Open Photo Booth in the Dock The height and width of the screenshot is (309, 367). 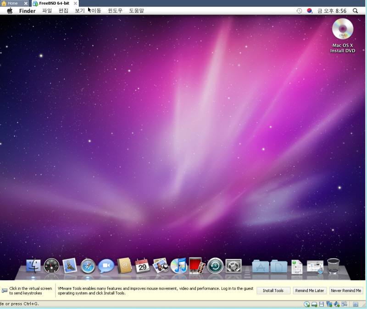point(197,266)
